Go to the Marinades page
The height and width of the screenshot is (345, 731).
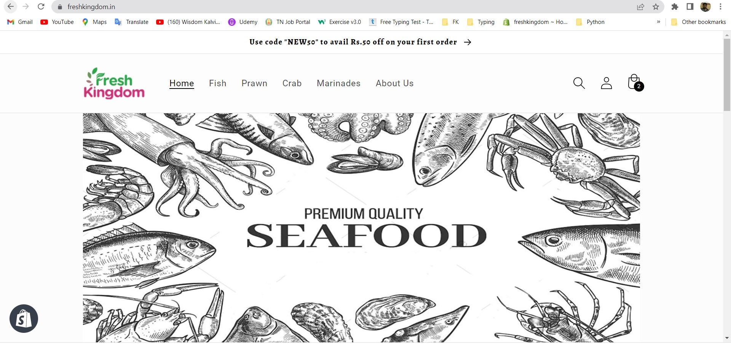[338, 83]
